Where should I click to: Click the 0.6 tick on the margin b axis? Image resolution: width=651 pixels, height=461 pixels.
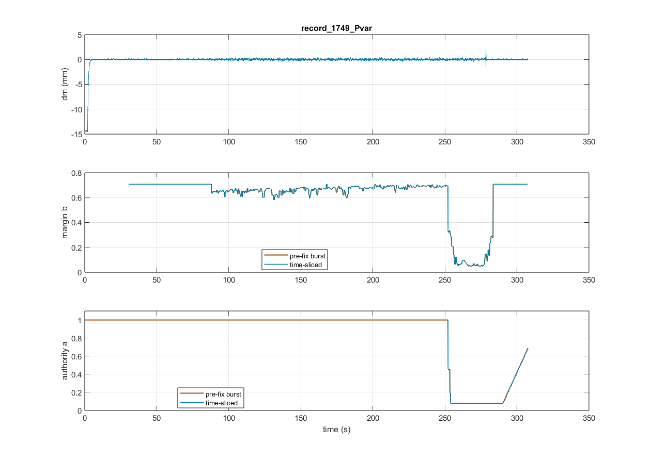click(x=76, y=197)
